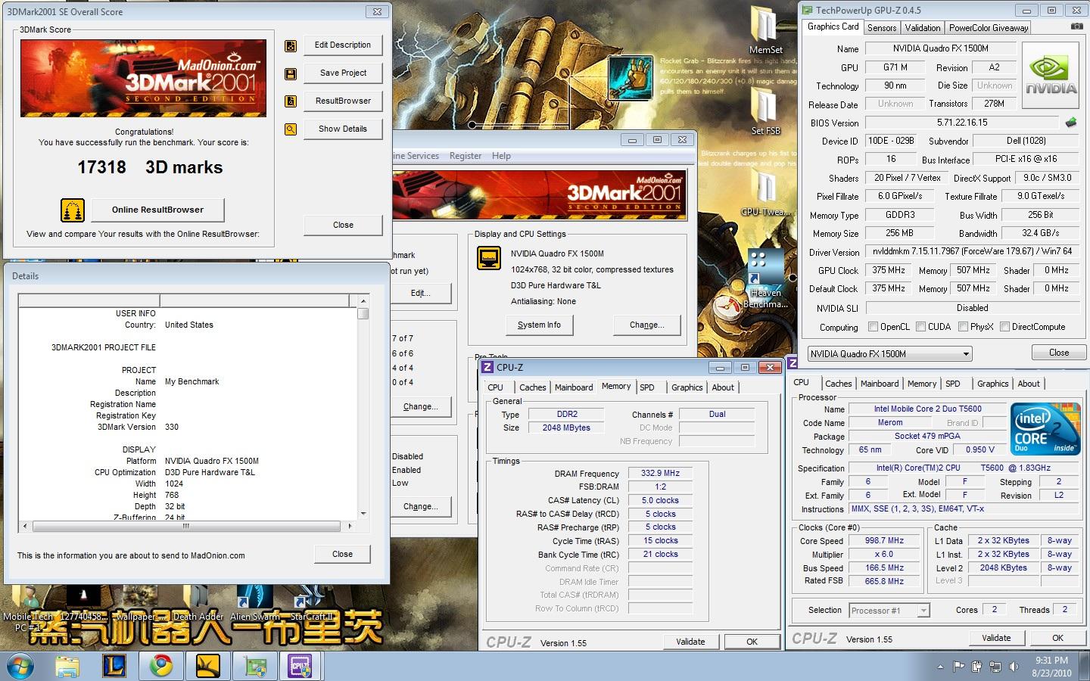Switch to CPU-Z taskbar button

click(x=301, y=667)
